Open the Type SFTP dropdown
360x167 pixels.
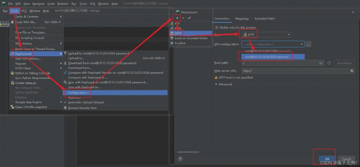266,35
